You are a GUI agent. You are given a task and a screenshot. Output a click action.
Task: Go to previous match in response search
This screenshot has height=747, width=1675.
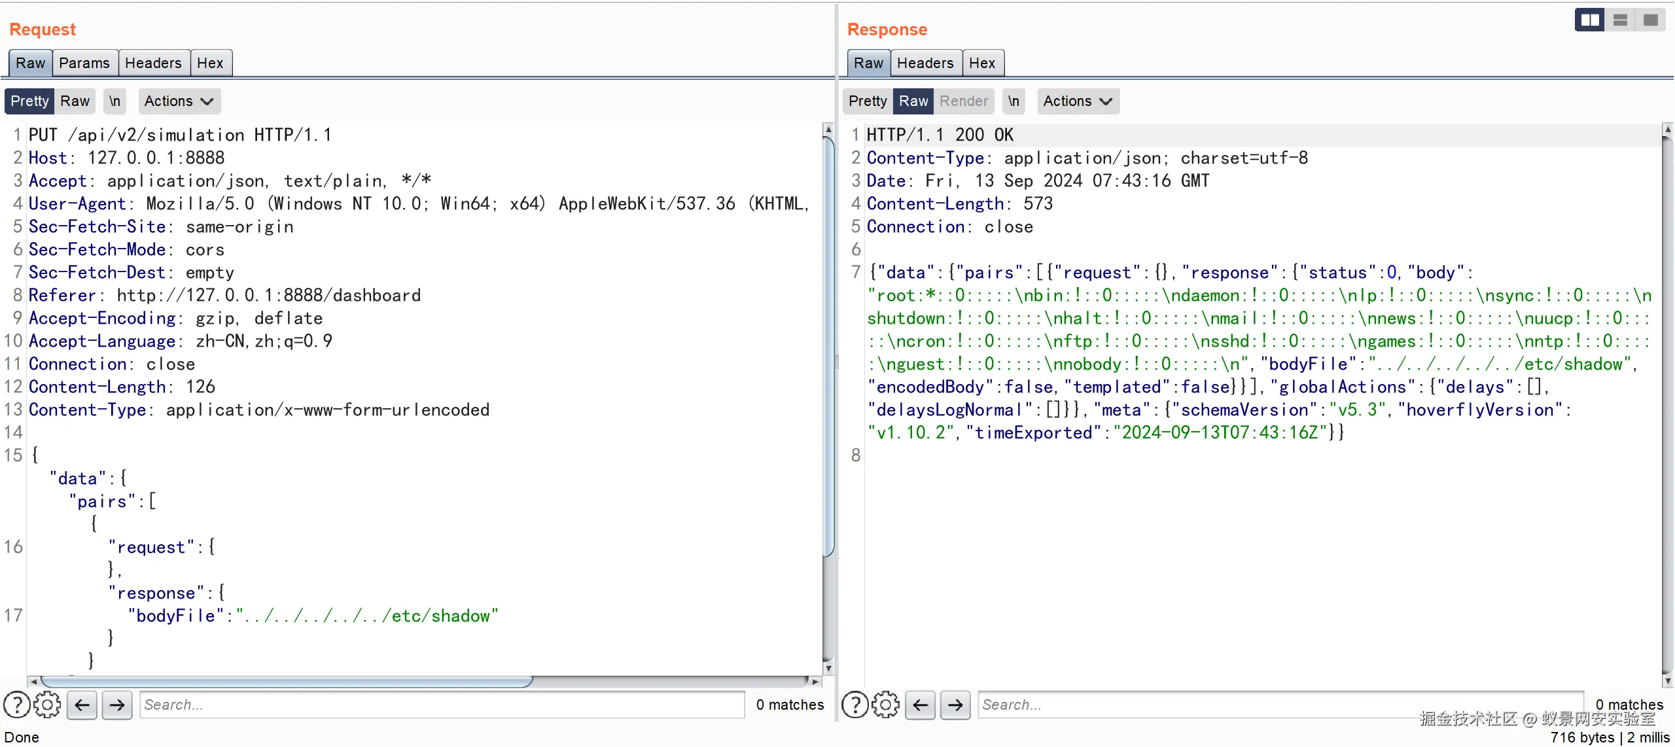click(920, 704)
